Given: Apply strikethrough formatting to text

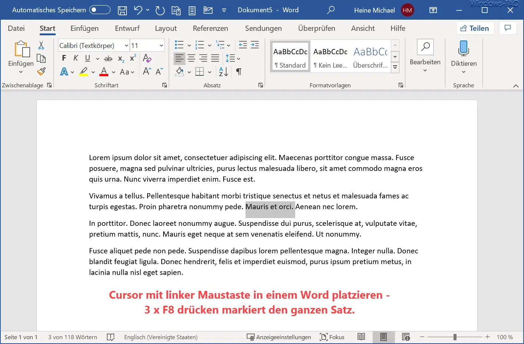Looking at the screenshot, I should tap(108, 58).
